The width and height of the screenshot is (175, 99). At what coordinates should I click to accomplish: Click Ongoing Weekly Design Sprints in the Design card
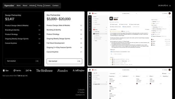[x=17, y=39]
